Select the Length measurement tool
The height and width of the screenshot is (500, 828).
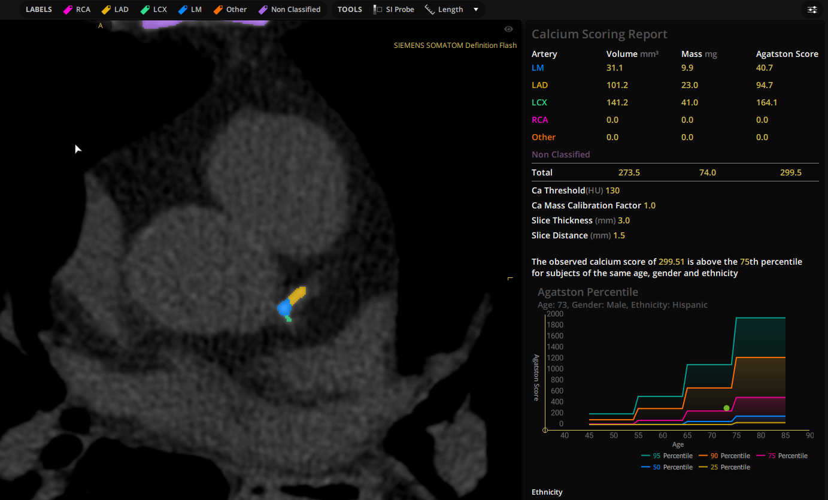[444, 9]
